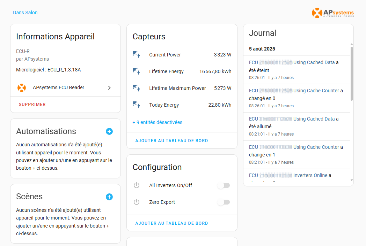Click the Capteurs card heading
Viewport: 366px width, 246px height.
pos(149,37)
